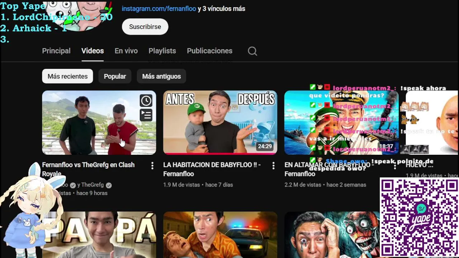The width and height of the screenshot is (459, 258).
Task: Open ANTES DESPUÉS Babyfloo video thumbnail
Action: pyautogui.click(x=220, y=123)
